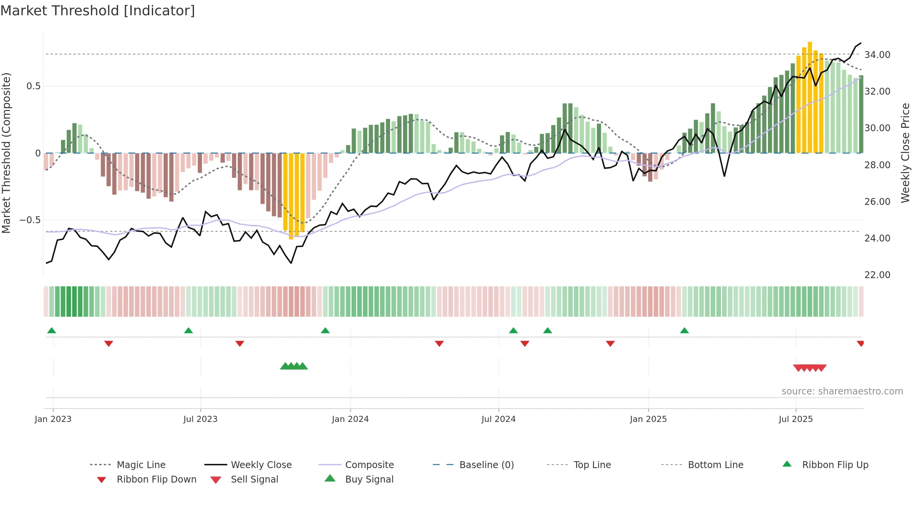Click the Weekly Close Price axis title

tap(905, 153)
